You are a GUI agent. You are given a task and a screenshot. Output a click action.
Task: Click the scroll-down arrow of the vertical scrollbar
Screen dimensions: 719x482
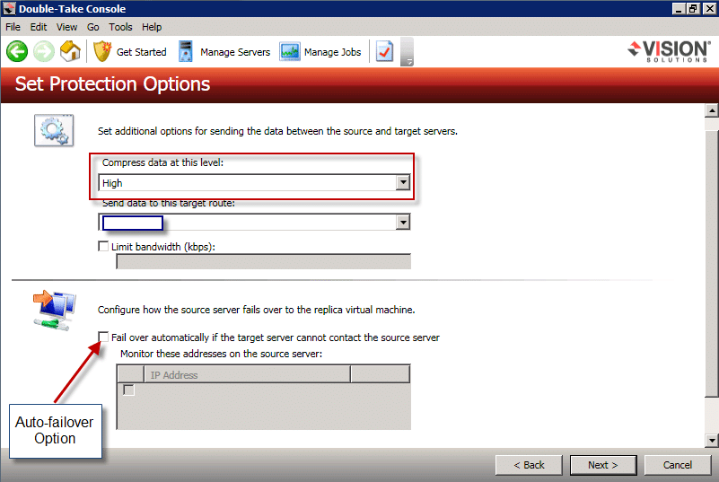[x=712, y=440]
